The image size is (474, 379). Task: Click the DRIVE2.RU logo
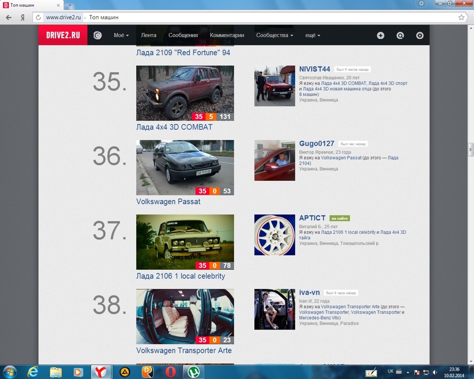point(63,35)
